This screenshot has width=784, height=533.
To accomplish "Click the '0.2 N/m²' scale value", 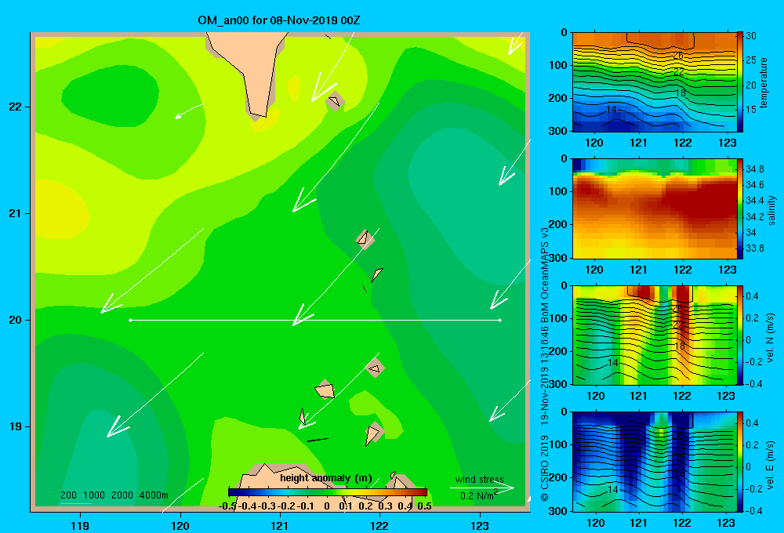I will click(x=479, y=495).
